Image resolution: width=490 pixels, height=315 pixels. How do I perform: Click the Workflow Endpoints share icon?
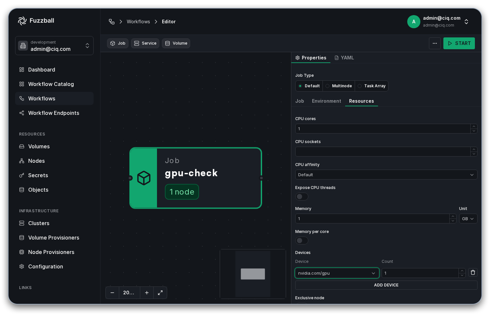click(x=22, y=113)
